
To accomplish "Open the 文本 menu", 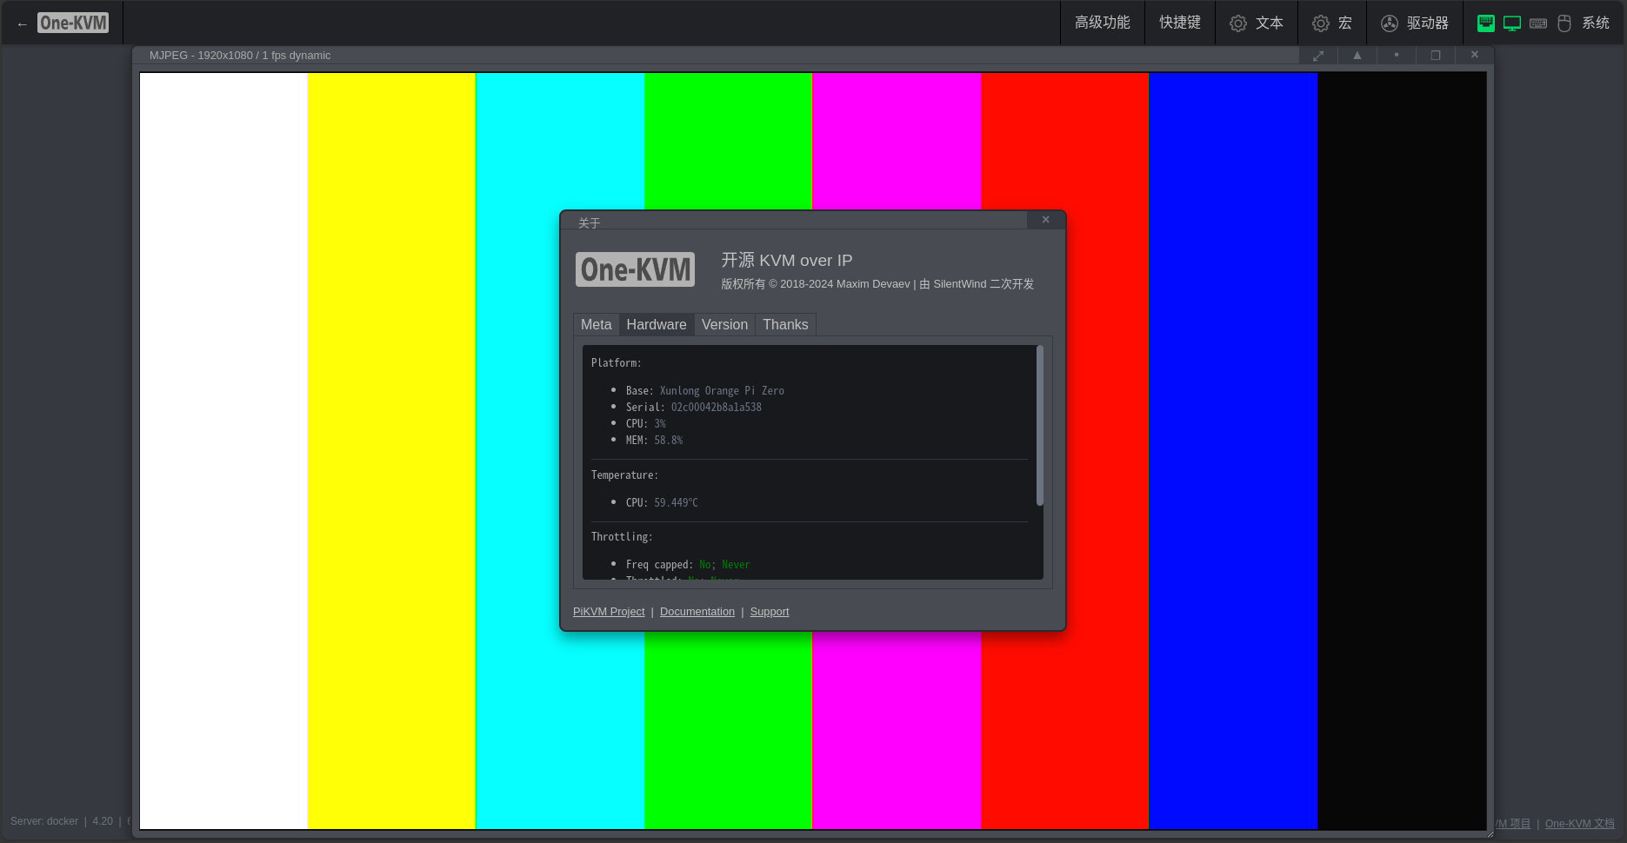I will (1257, 23).
